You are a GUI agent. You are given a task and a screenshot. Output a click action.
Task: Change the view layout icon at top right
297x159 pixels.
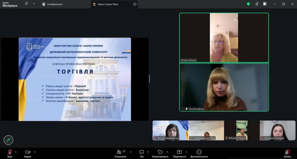(265, 4)
